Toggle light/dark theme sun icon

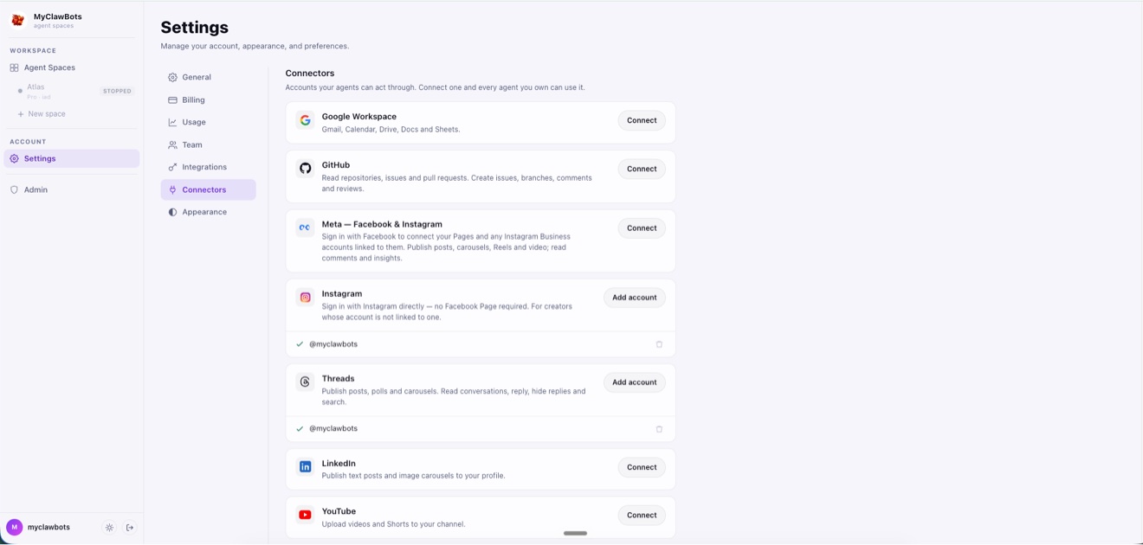(x=109, y=528)
